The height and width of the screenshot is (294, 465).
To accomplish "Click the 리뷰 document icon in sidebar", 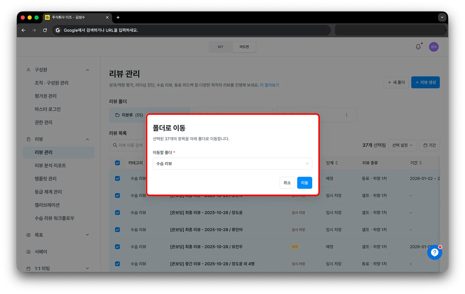I will [x=28, y=139].
